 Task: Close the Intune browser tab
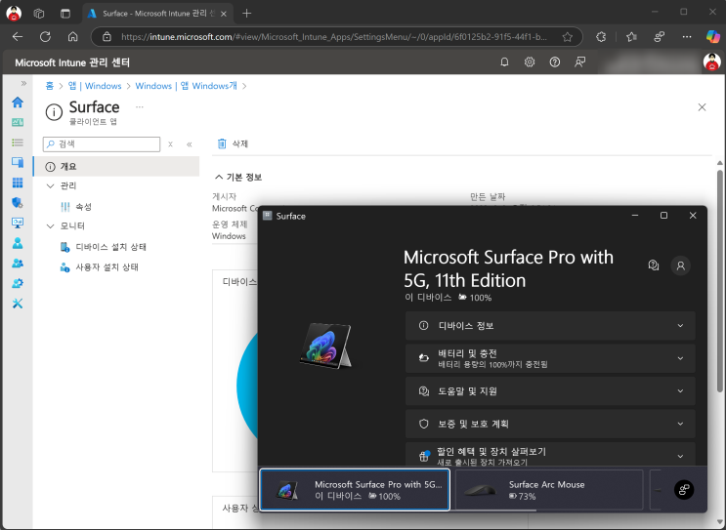coord(224,14)
